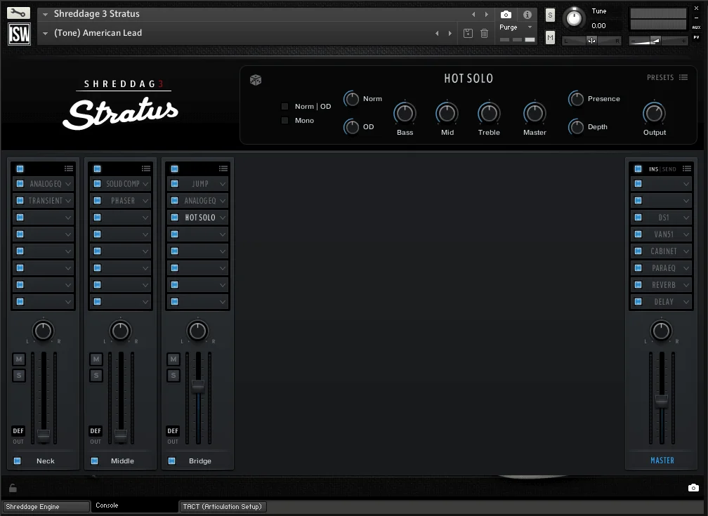Mute the instrument with top M button
This screenshot has width=708, height=516.
[x=550, y=37]
